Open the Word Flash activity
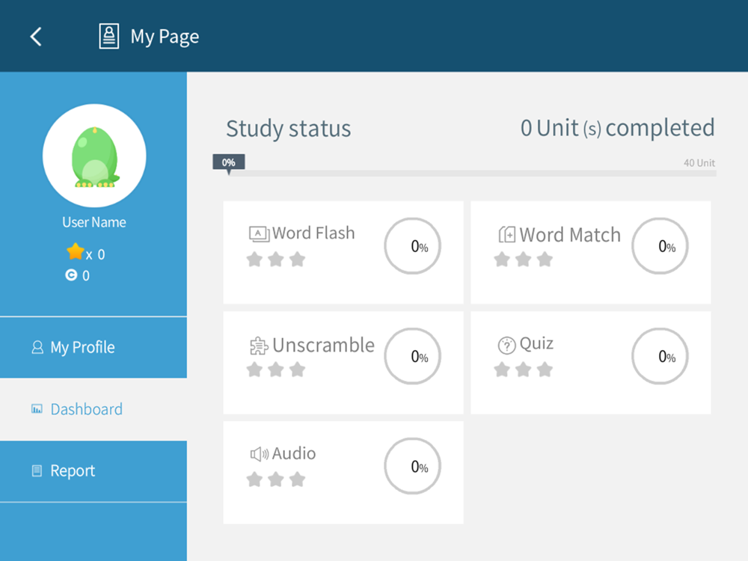 343,252
